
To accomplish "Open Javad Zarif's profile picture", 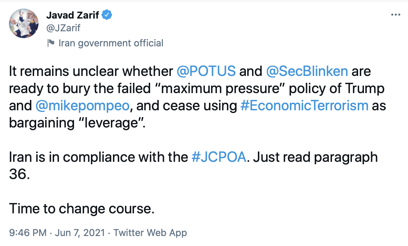I will pyautogui.click(x=23, y=23).
